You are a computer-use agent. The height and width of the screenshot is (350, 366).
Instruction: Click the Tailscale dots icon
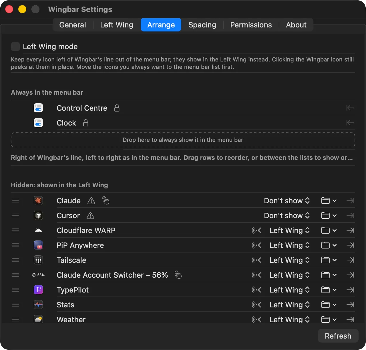point(38,260)
